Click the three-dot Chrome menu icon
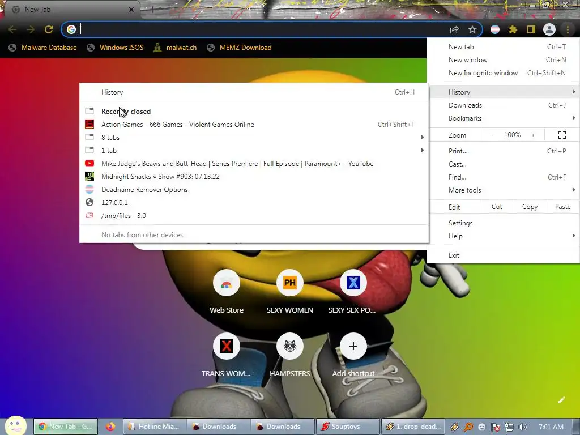 click(568, 29)
